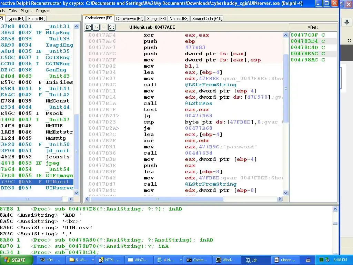Select xref 00477C0F in XRefs list
The height and width of the screenshot is (265, 353).
pyautogui.click(x=313, y=35)
